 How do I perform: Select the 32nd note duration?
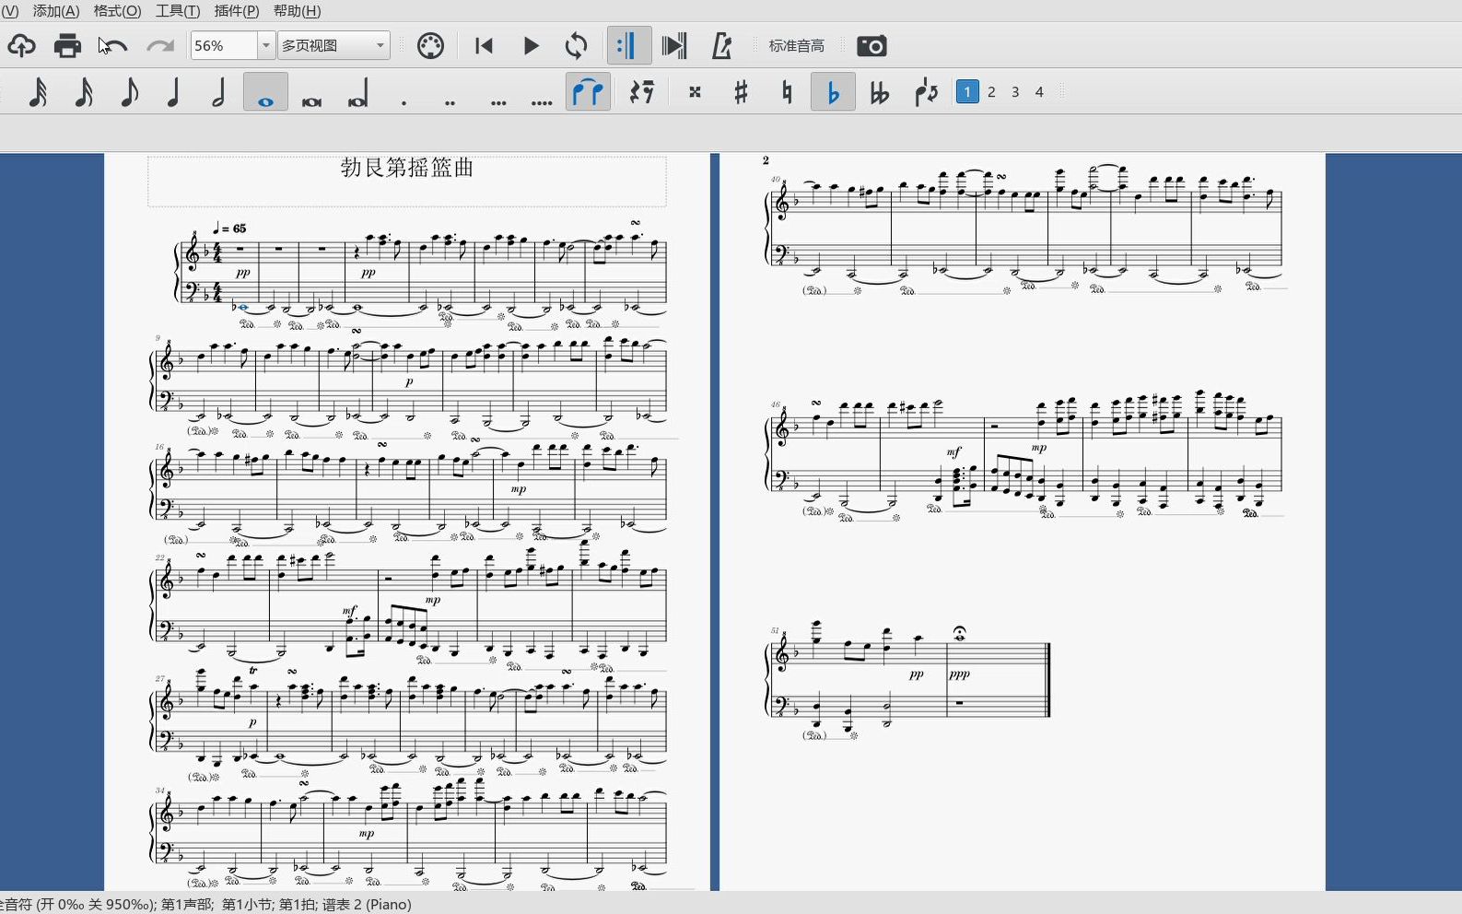click(x=38, y=92)
